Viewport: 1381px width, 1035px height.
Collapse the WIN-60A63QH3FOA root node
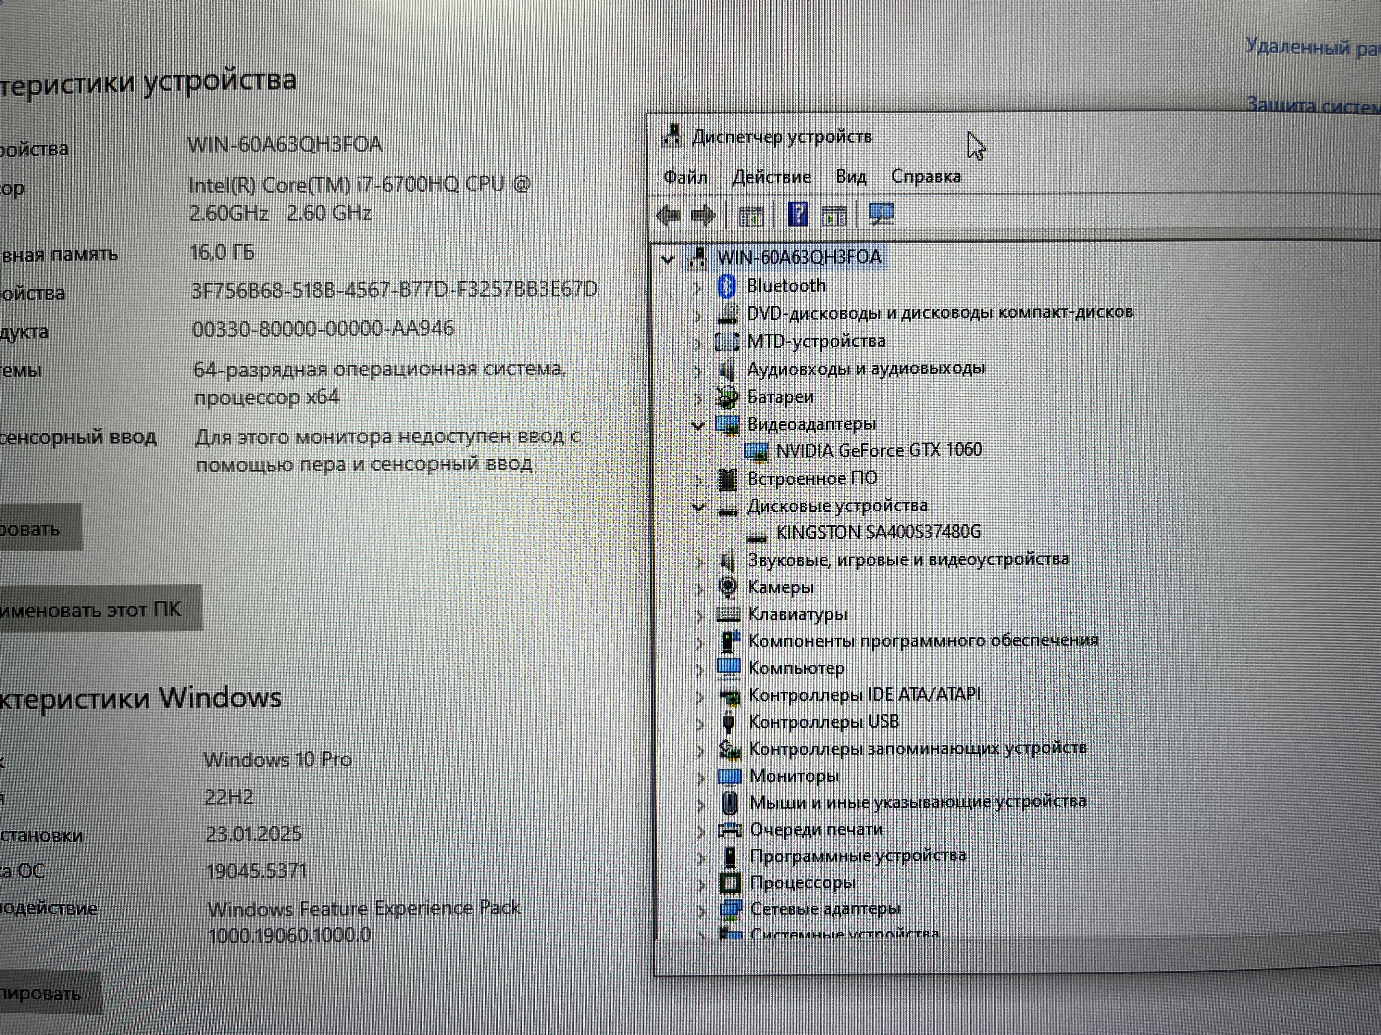pos(668,259)
